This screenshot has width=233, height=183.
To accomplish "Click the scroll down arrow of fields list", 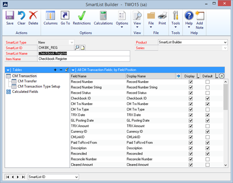I will tap(226, 165).
